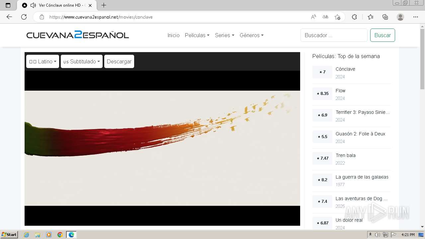View site information lock icon
Image resolution: width=425 pixels, height=239 pixels.
click(42, 17)
